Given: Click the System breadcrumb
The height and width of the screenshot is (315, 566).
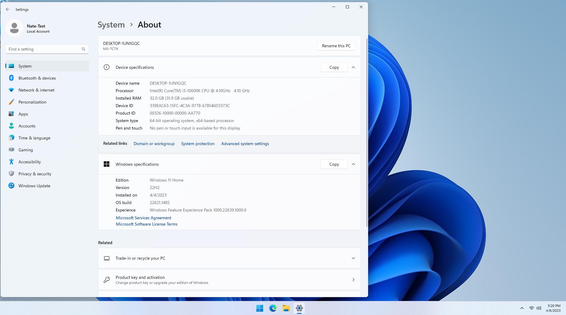Looking at the screenshot, I should [111, 25].
